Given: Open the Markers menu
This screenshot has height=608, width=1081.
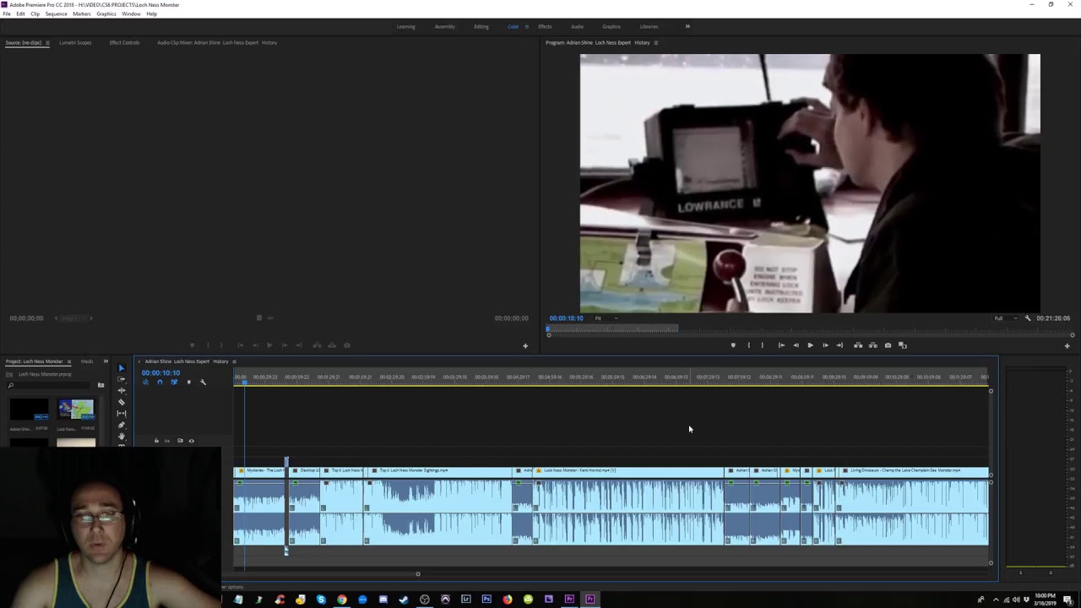Looking at the screenshot, I should click(82, 14).
